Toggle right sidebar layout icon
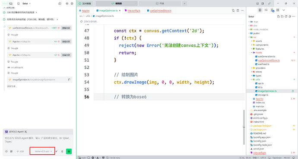 point(263,3)
